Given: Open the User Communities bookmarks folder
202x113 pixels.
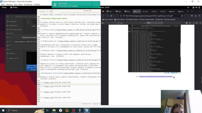Looking at the screenshot, I should 147,19.
